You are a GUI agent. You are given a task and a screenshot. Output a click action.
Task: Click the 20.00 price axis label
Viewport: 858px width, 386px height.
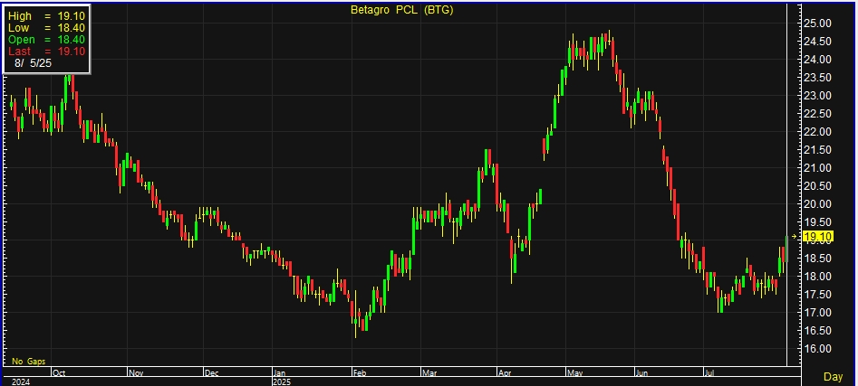[x=817, y=203]
